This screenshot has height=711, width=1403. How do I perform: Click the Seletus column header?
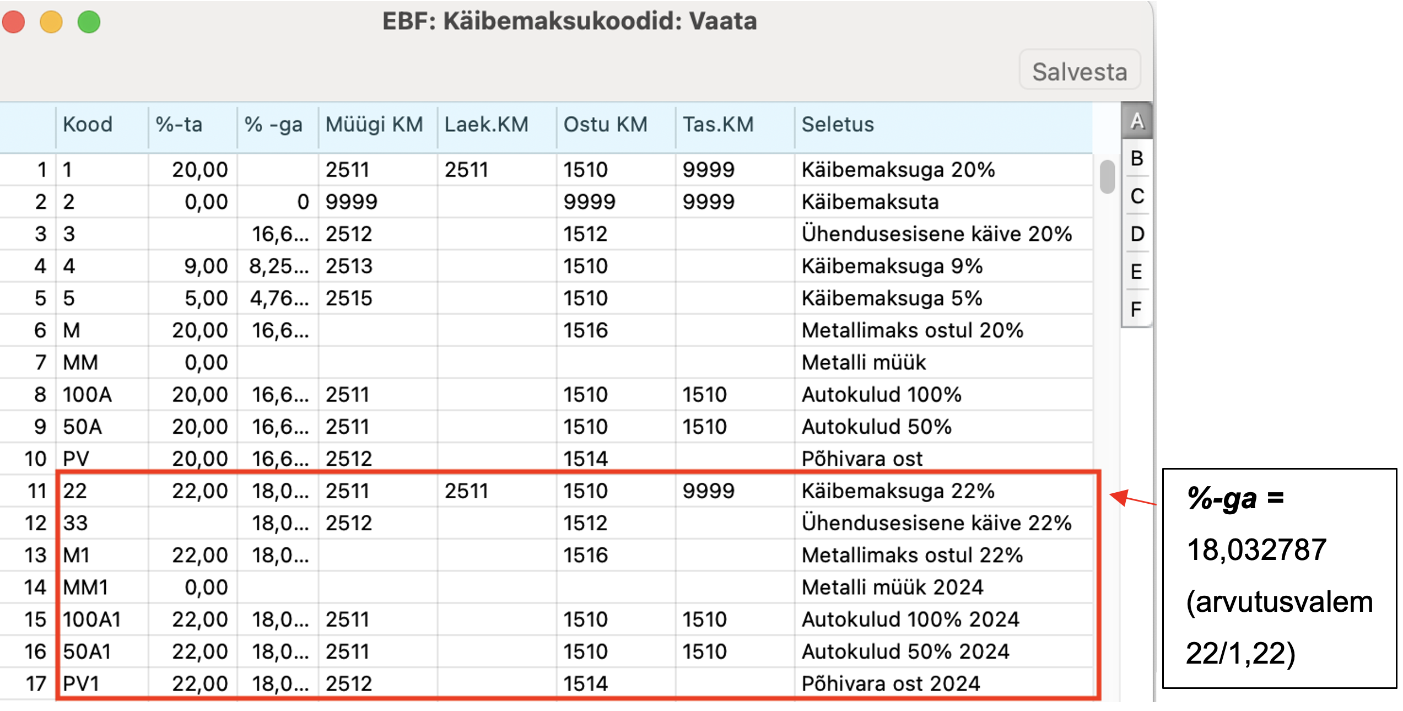pyautogui.click(x=943, y=125)
